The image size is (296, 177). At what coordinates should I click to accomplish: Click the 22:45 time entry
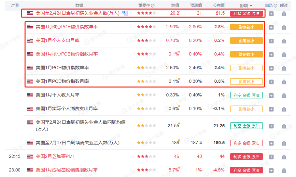[x=15, y=156]
